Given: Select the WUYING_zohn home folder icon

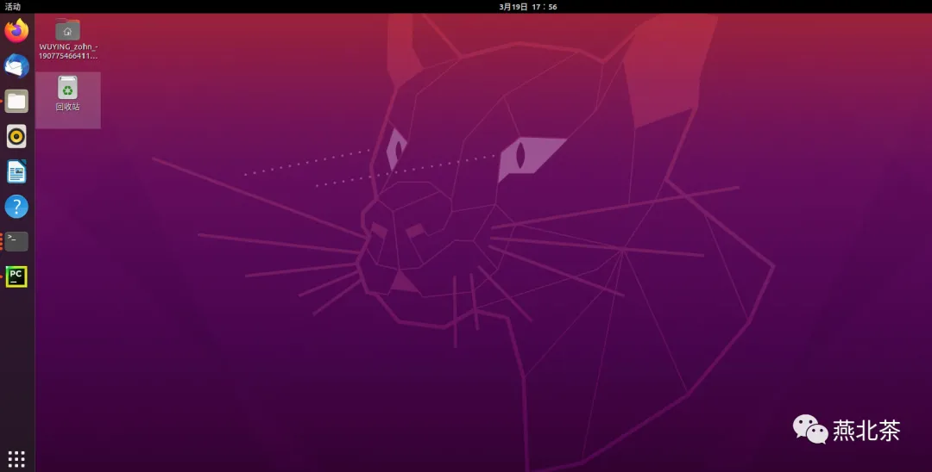Looking at the screenshot, I should [68, 29].
